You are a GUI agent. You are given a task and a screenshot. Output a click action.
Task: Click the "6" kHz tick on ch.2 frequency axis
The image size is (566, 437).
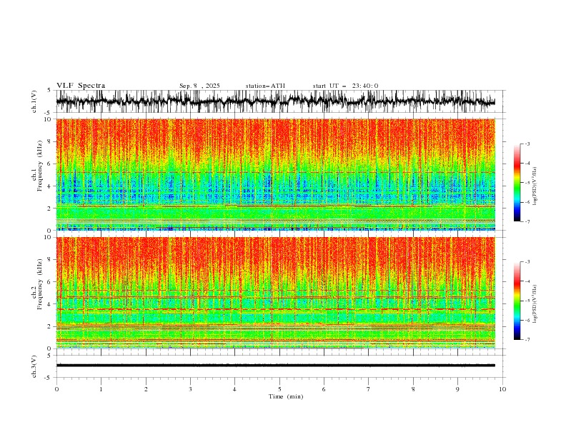click(50, 281)
